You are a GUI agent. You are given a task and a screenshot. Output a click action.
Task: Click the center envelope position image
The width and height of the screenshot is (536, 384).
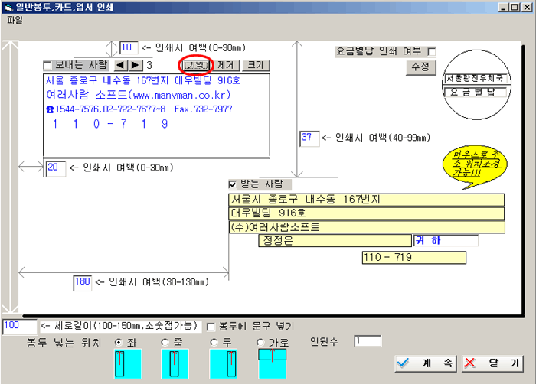pos(173,364)
